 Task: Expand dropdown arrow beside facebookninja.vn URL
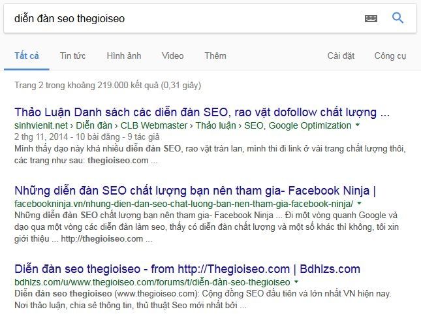(x=360, y=203)
